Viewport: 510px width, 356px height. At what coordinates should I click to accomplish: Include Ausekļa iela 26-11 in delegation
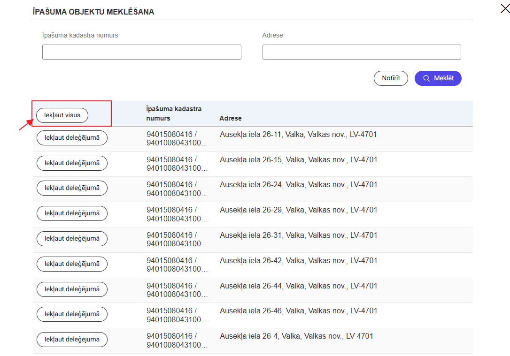click(72, 138)
